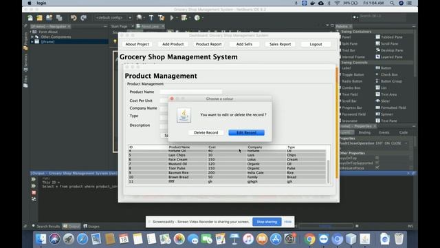
Task: Click the Logout button
Action: click(x=316, y=44)
